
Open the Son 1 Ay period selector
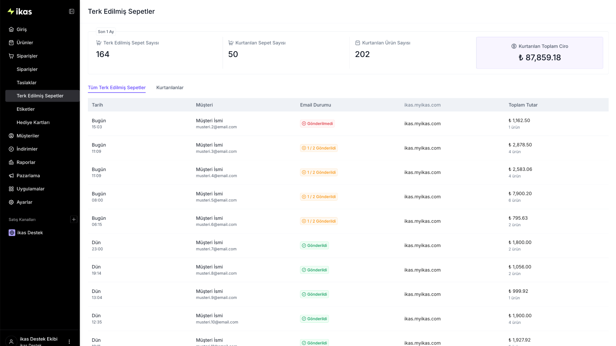[106, 32]
